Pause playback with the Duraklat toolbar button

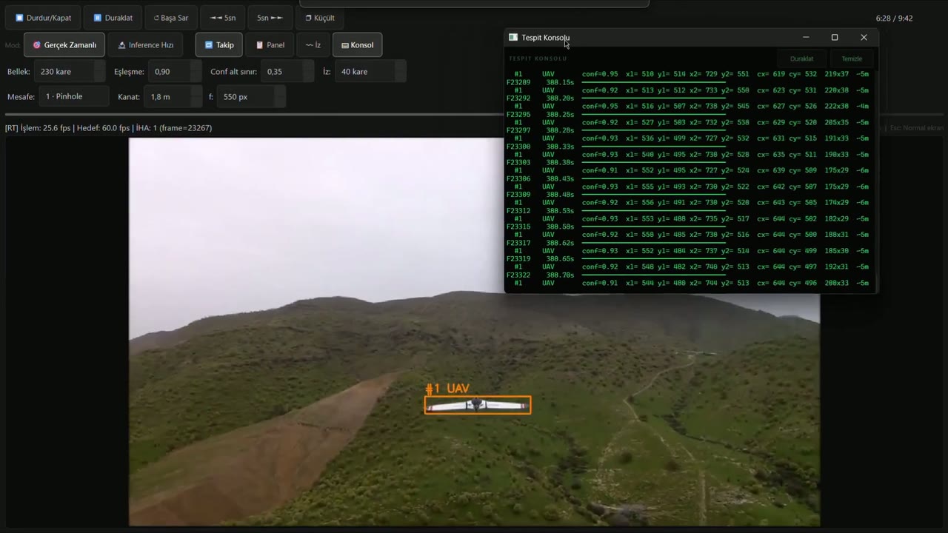(x=113, y=18)
